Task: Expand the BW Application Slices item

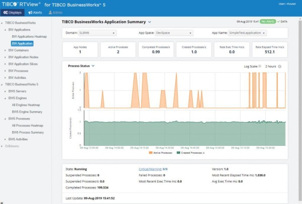Action: 5,64
